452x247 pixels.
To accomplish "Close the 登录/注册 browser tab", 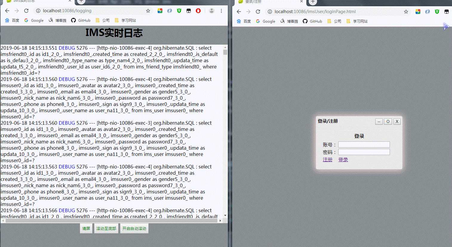I will [x=302, y=1].
